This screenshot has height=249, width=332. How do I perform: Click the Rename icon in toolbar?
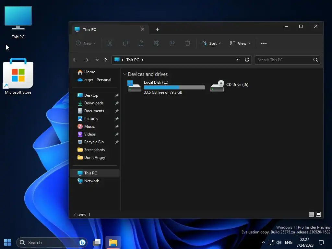pos(157,43)
